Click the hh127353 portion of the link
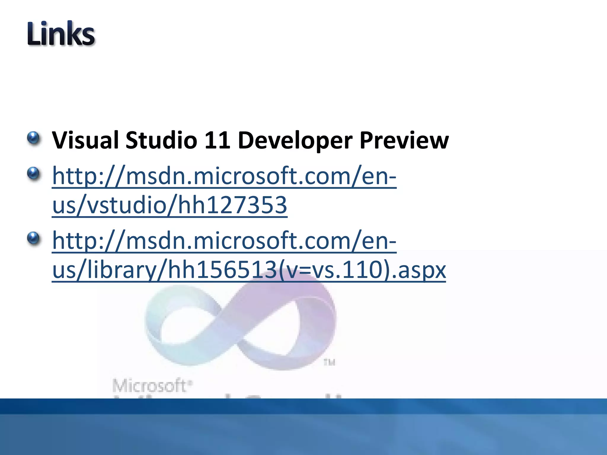This screenshot has height=455, width=607. click(x=232, y=205)
